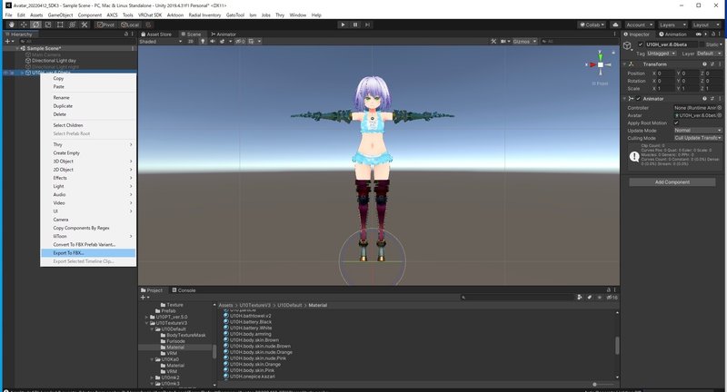727x392 pixels.
Task: Lock the Hierarchy panel
Action: coord(126,34)
